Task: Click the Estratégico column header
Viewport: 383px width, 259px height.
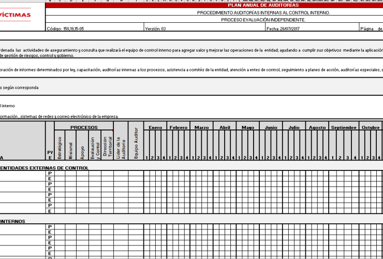Action: click(60, 147)
